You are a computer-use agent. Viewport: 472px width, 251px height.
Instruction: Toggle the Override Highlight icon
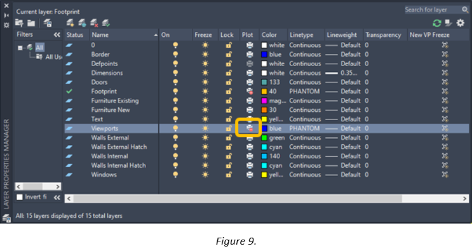(449, 23)
